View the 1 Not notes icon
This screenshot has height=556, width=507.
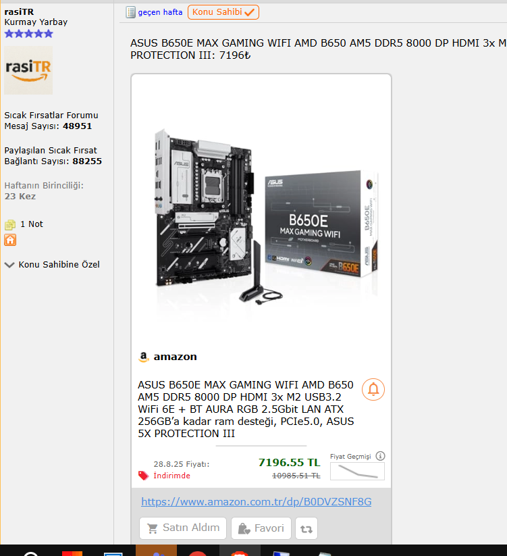coord(10,224)
